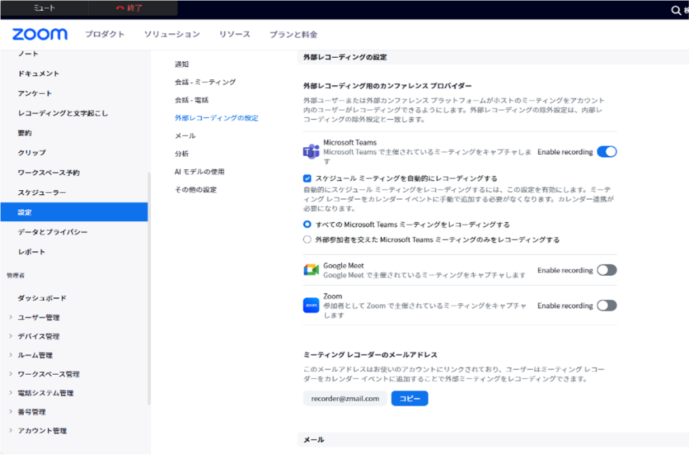Select 外部参加者を交えた Microsoft Teams radio option
The width and height of the screenshot is (689, 455).
click(307, 239)
